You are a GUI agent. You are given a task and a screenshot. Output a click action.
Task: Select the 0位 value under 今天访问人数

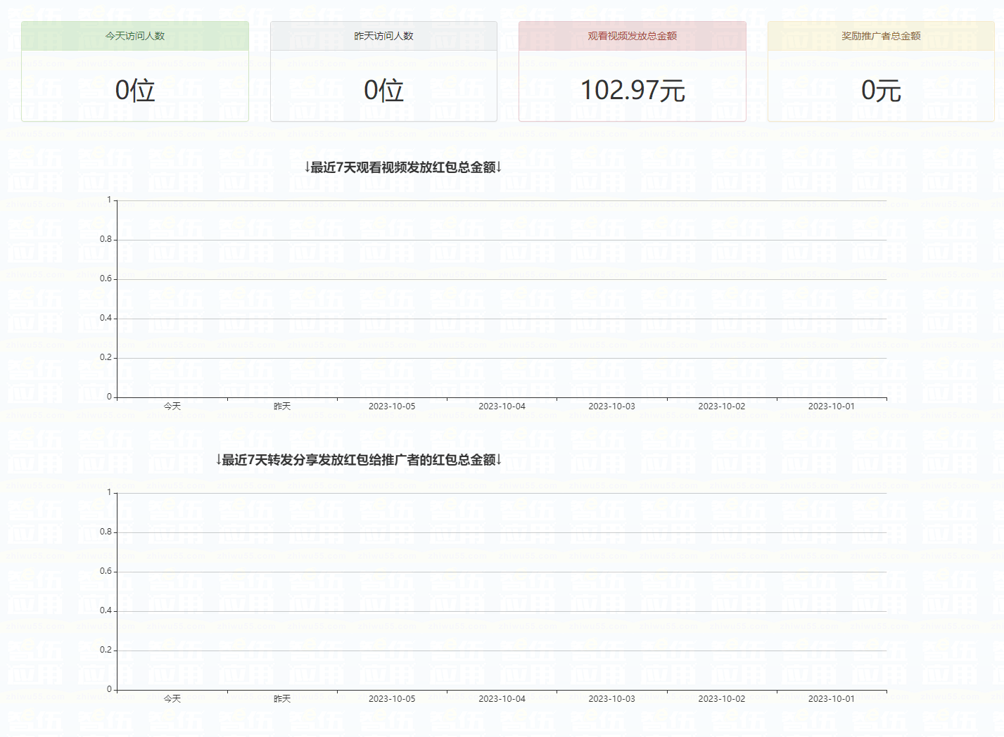(x=135, y=91)
